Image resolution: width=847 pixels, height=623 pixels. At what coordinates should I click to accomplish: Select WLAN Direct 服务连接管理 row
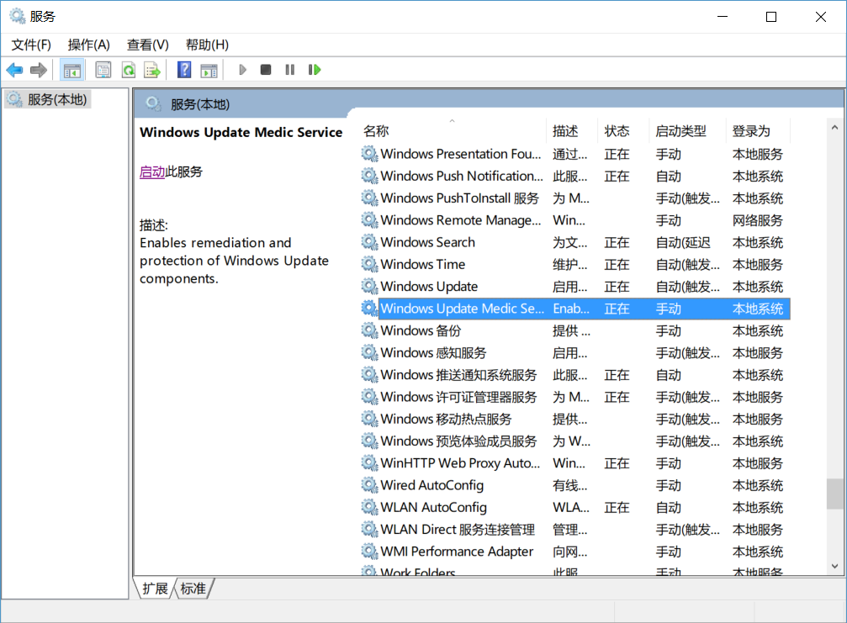click(x=575, y=529)
